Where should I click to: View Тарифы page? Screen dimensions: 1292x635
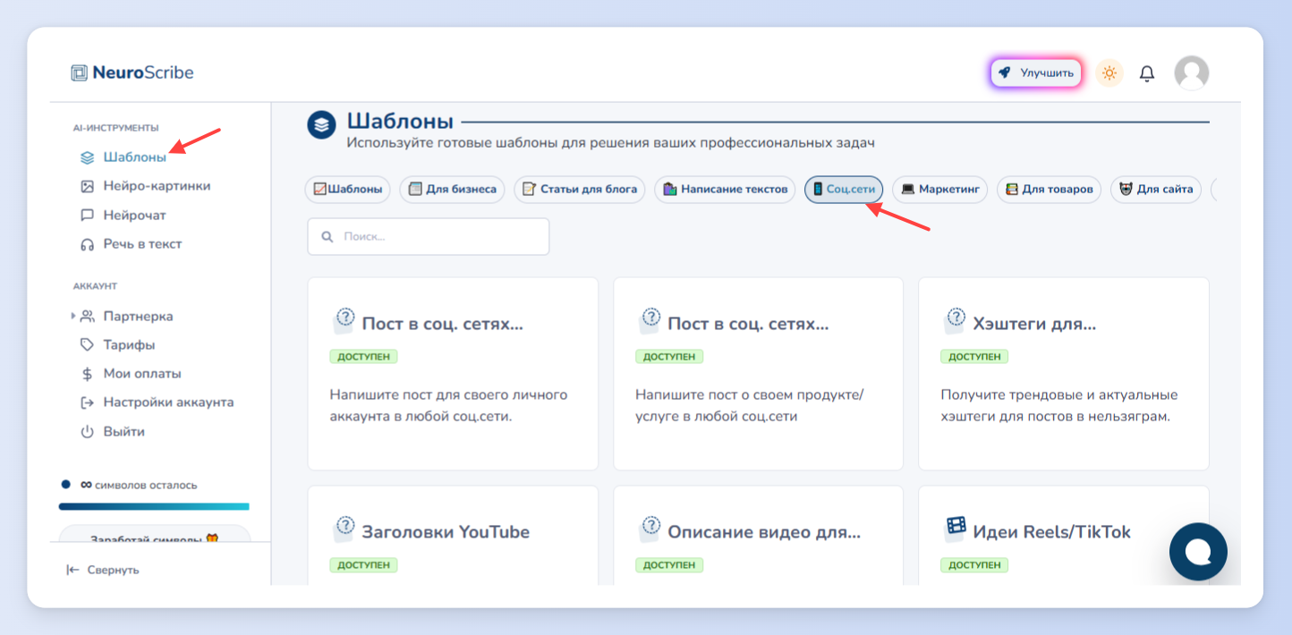coord(129,345)
